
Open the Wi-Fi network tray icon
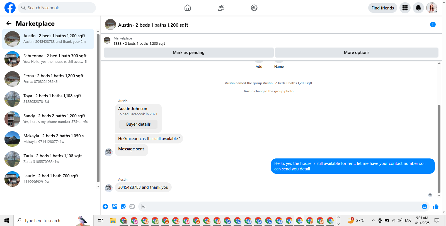(393, 220)
